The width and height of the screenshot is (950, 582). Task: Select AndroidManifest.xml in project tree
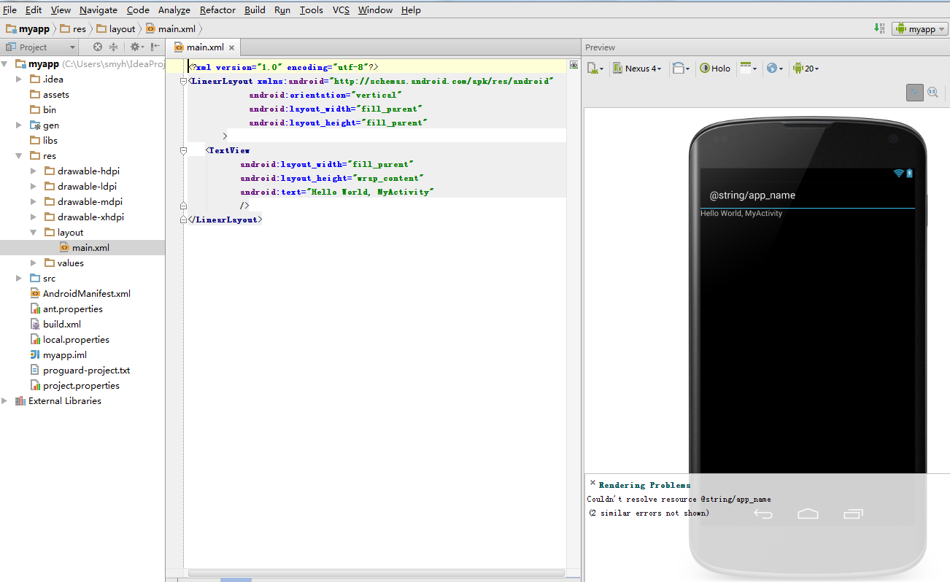pyautogui.click(x=86, y=294)
